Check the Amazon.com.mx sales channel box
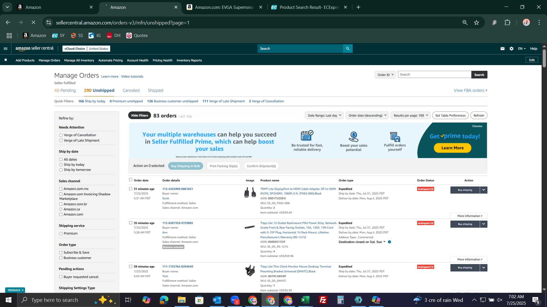Image resolution: width=547 pixels, height=307 pixels. tap(61, 189)
